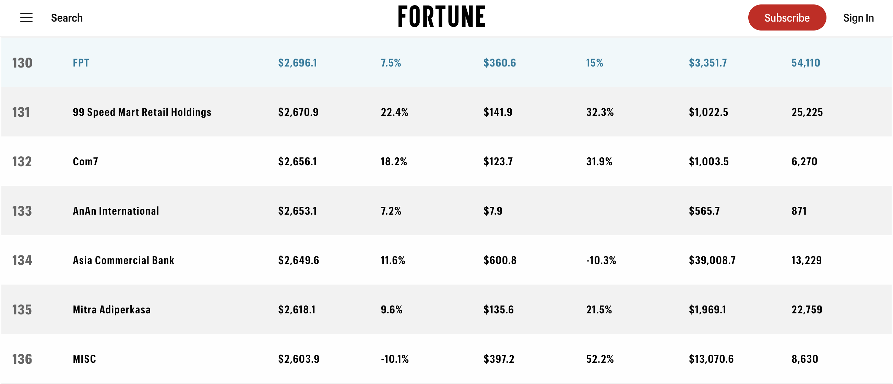The image size is (893, 384).
Task: Click the Search link in header
Action: point(67,18)
